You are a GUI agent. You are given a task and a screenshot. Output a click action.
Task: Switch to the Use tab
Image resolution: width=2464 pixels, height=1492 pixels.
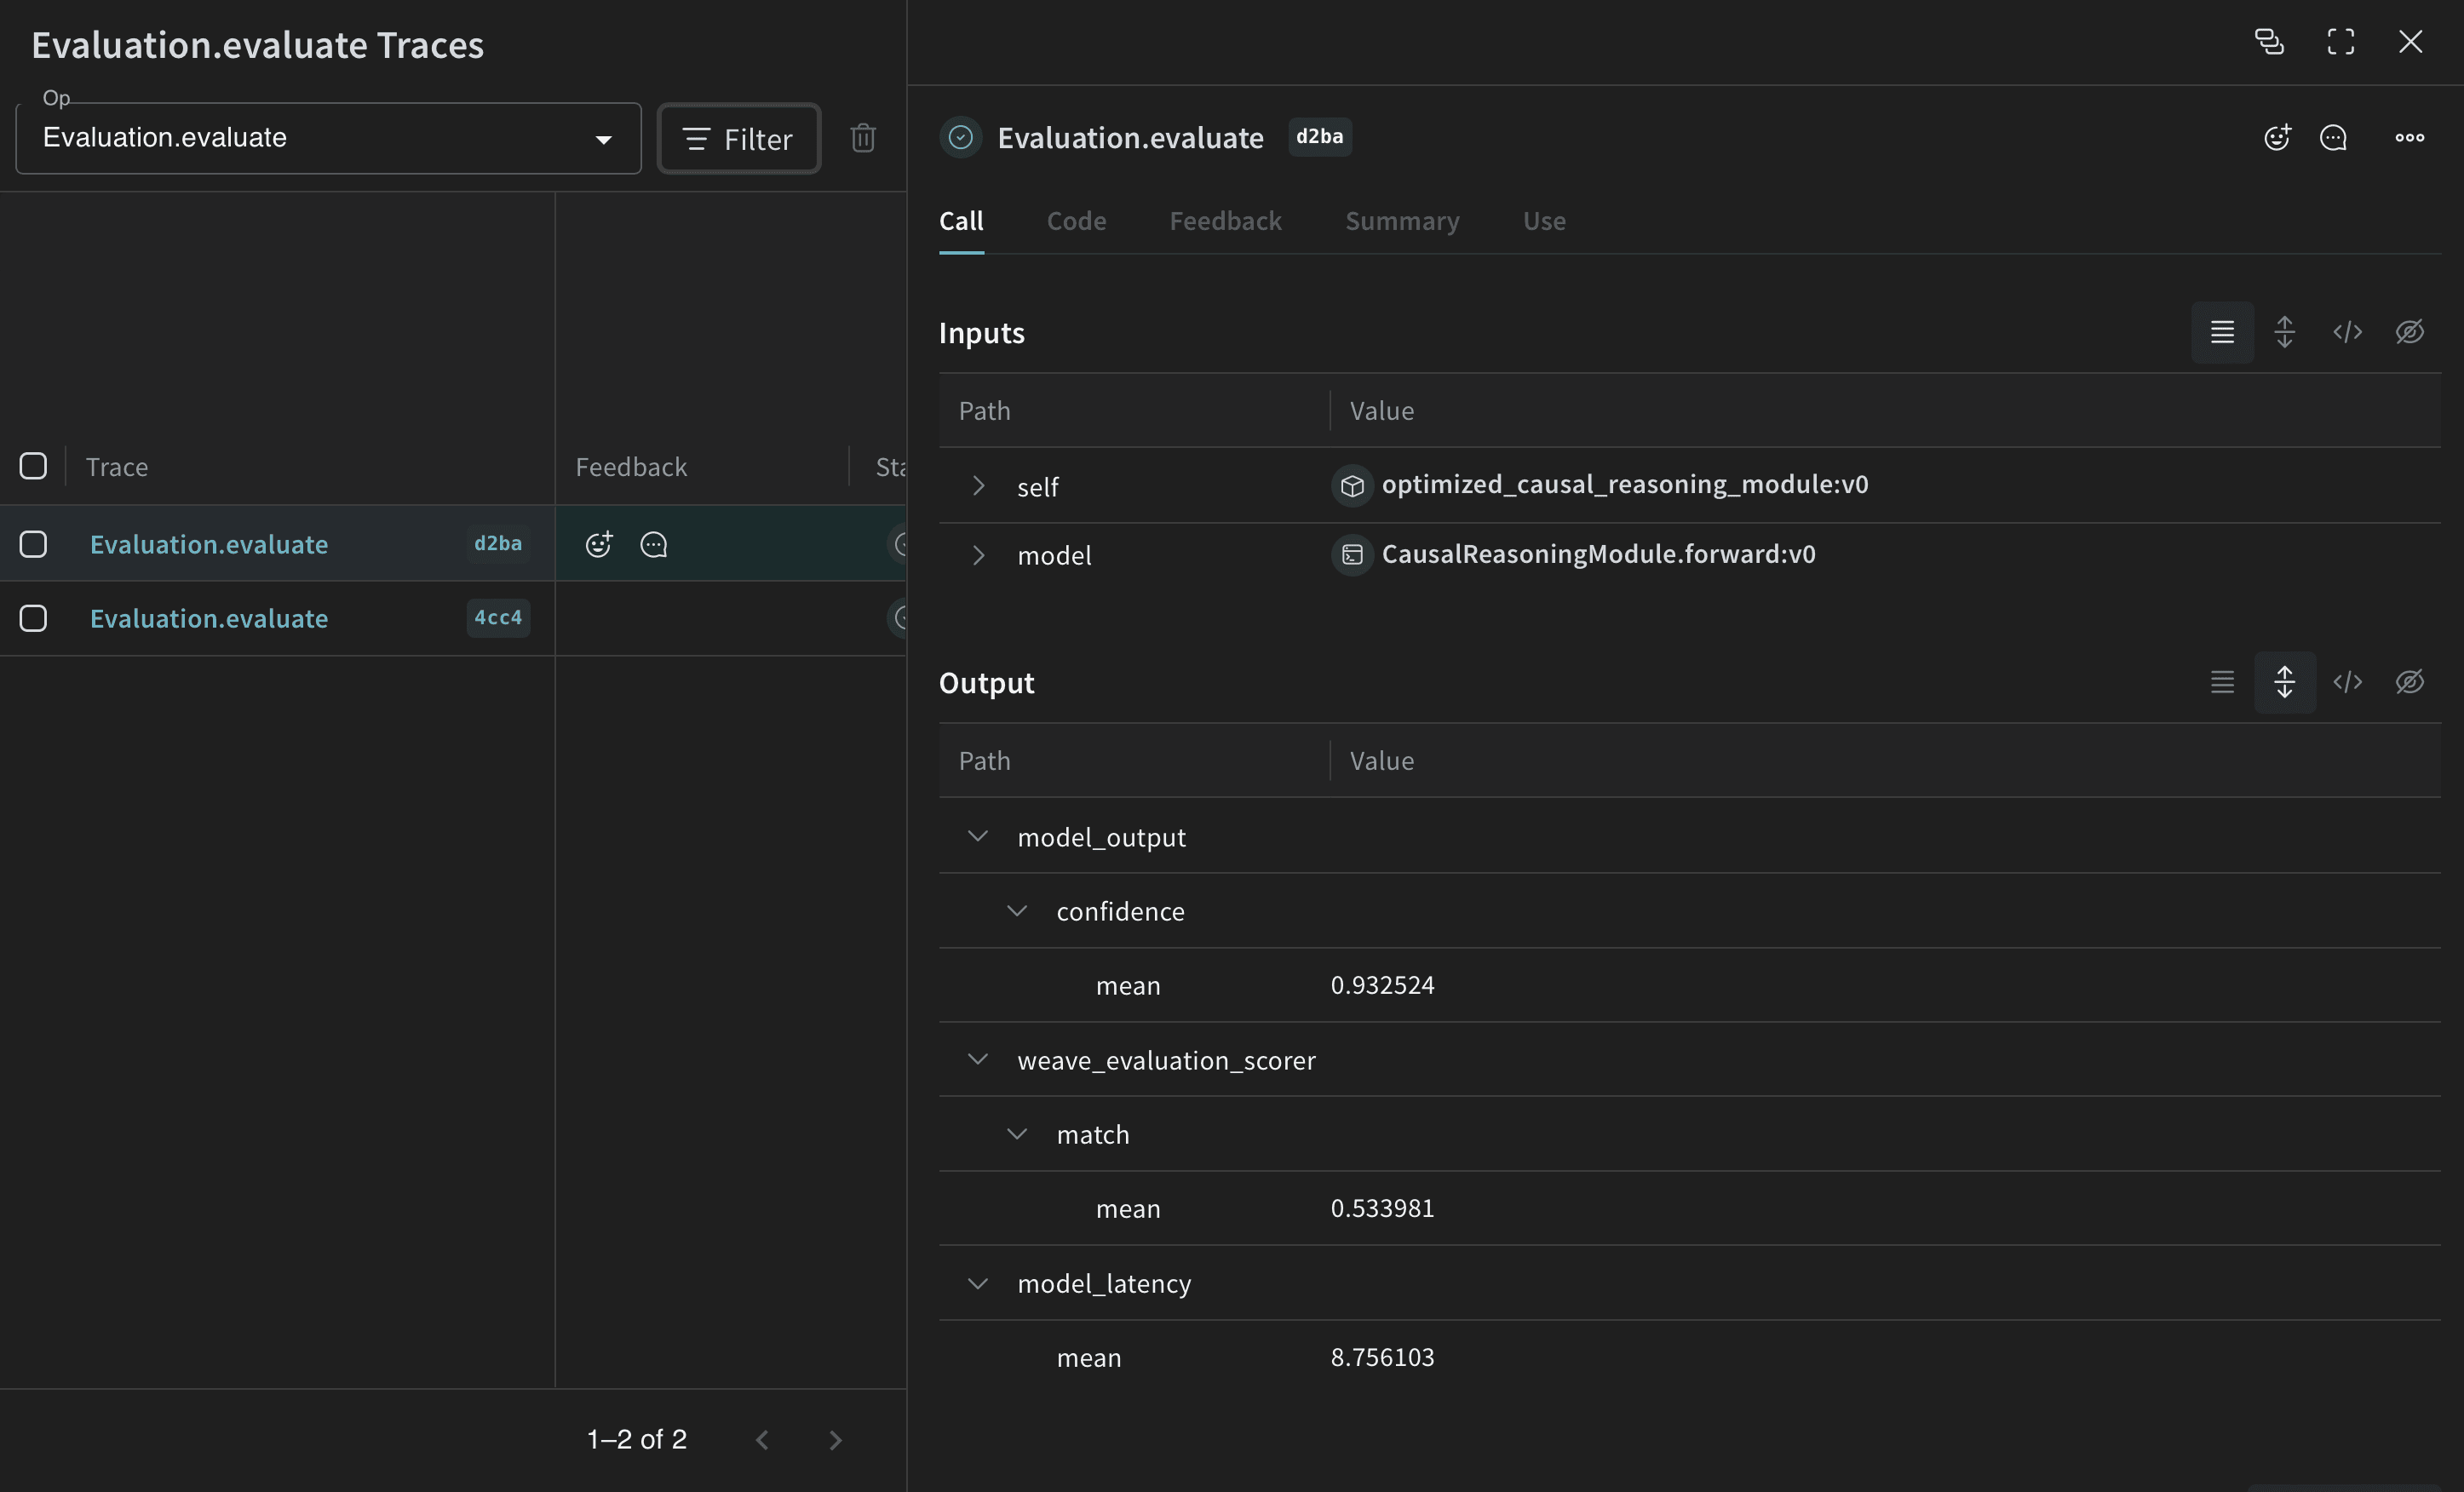(x=1544, y=221)
